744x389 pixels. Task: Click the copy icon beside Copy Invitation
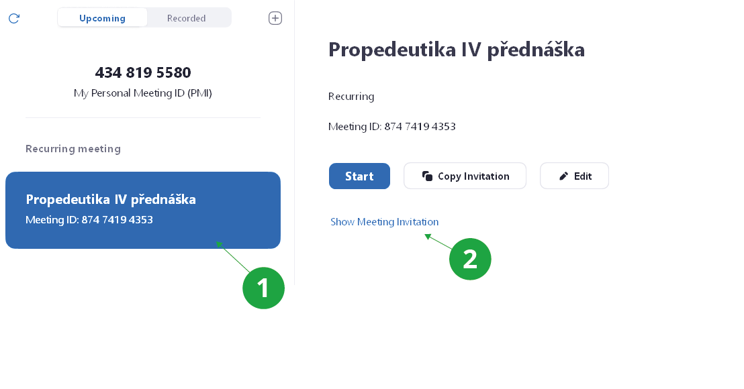[427, 176]
